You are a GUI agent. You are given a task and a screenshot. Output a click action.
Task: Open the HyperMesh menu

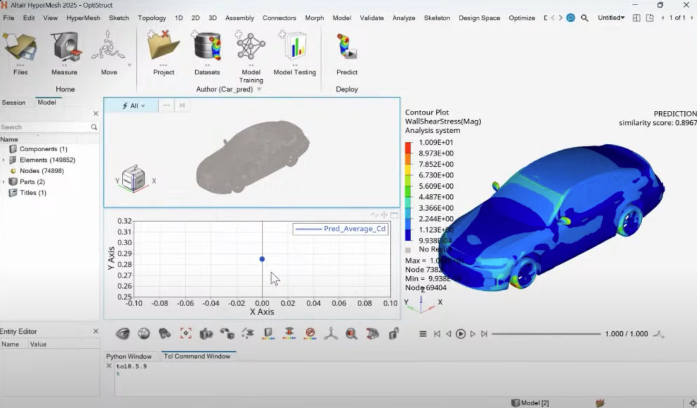[83, 18]
